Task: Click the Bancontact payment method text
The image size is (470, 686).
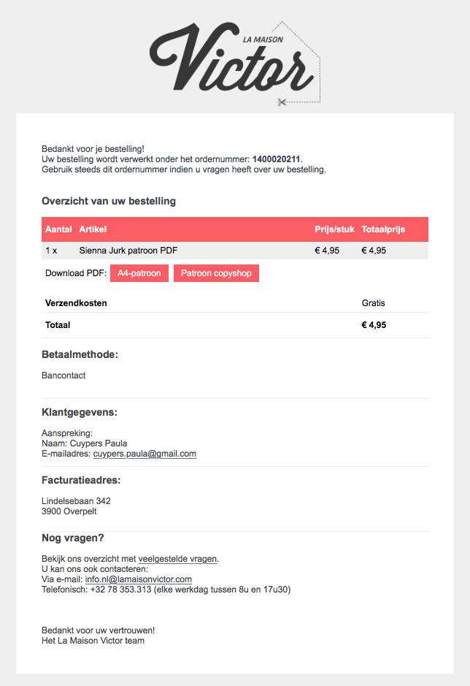Action: tap(63, 376)
